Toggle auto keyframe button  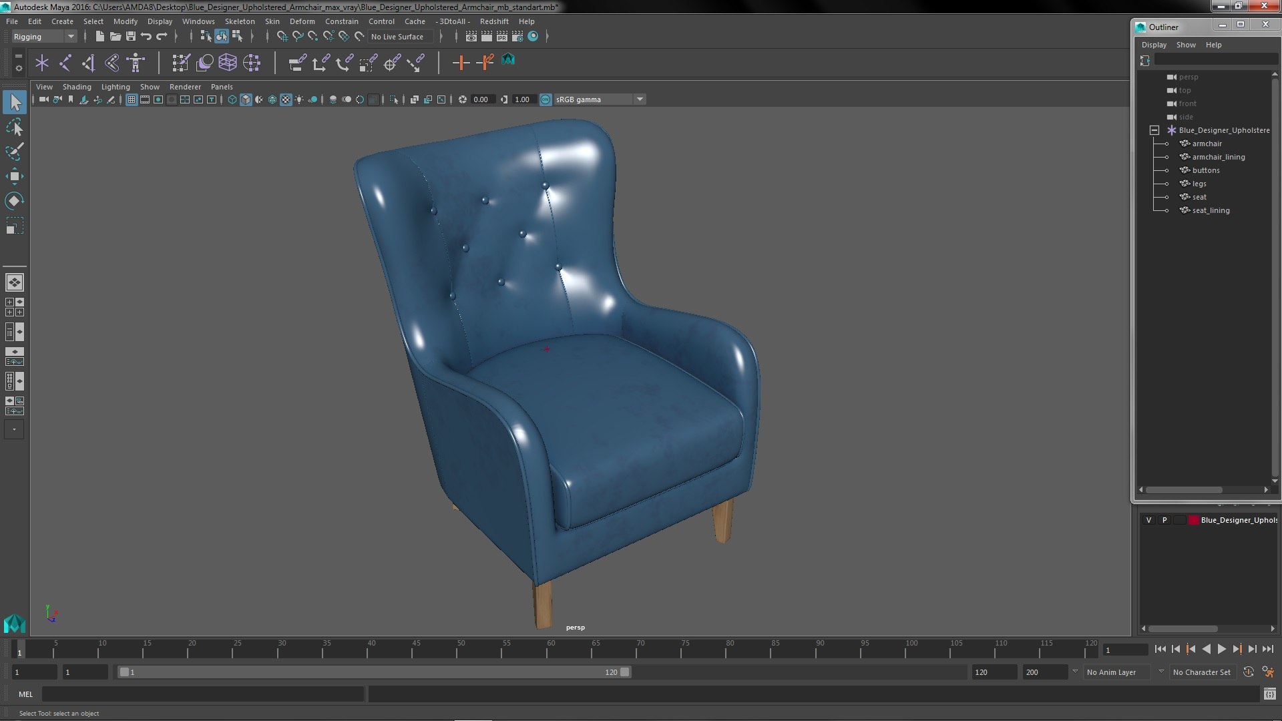tap(1249, 672)
